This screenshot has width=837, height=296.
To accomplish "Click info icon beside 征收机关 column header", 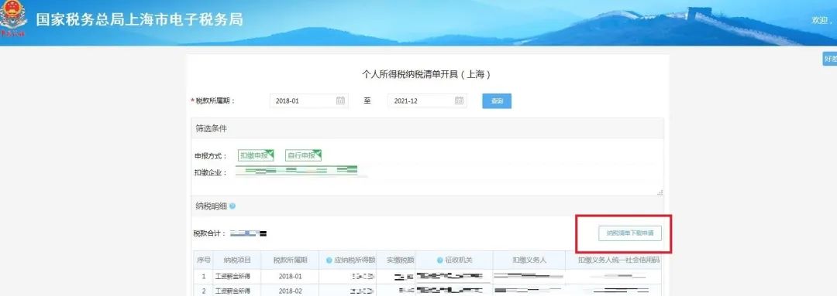I will coord(440,260).
